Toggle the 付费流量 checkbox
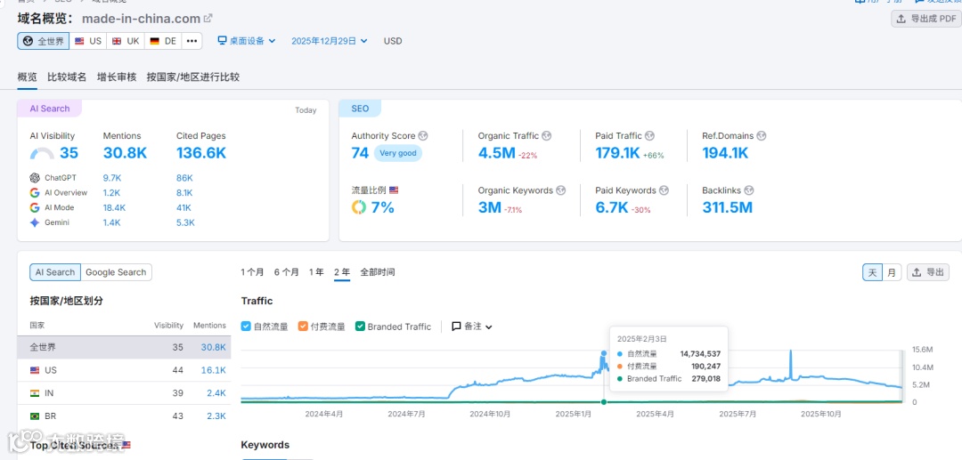 click(x=303, y=327)
